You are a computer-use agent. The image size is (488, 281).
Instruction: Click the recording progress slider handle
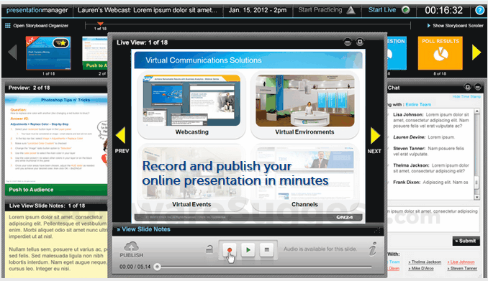click(158, 267)
